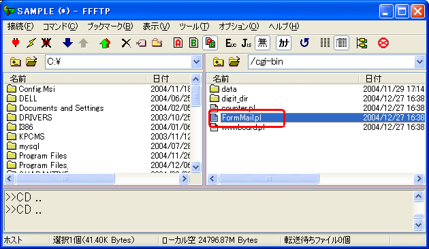The image size is (429, 249).
Task: Select the remote data folder
Action: [x=229, y=89]
